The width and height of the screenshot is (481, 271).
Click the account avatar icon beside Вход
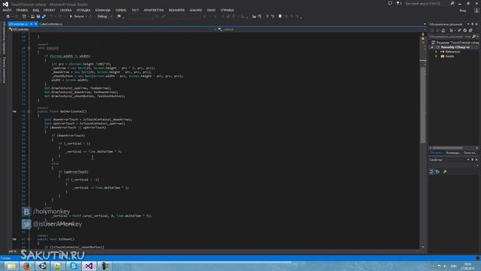coord(476,11)
